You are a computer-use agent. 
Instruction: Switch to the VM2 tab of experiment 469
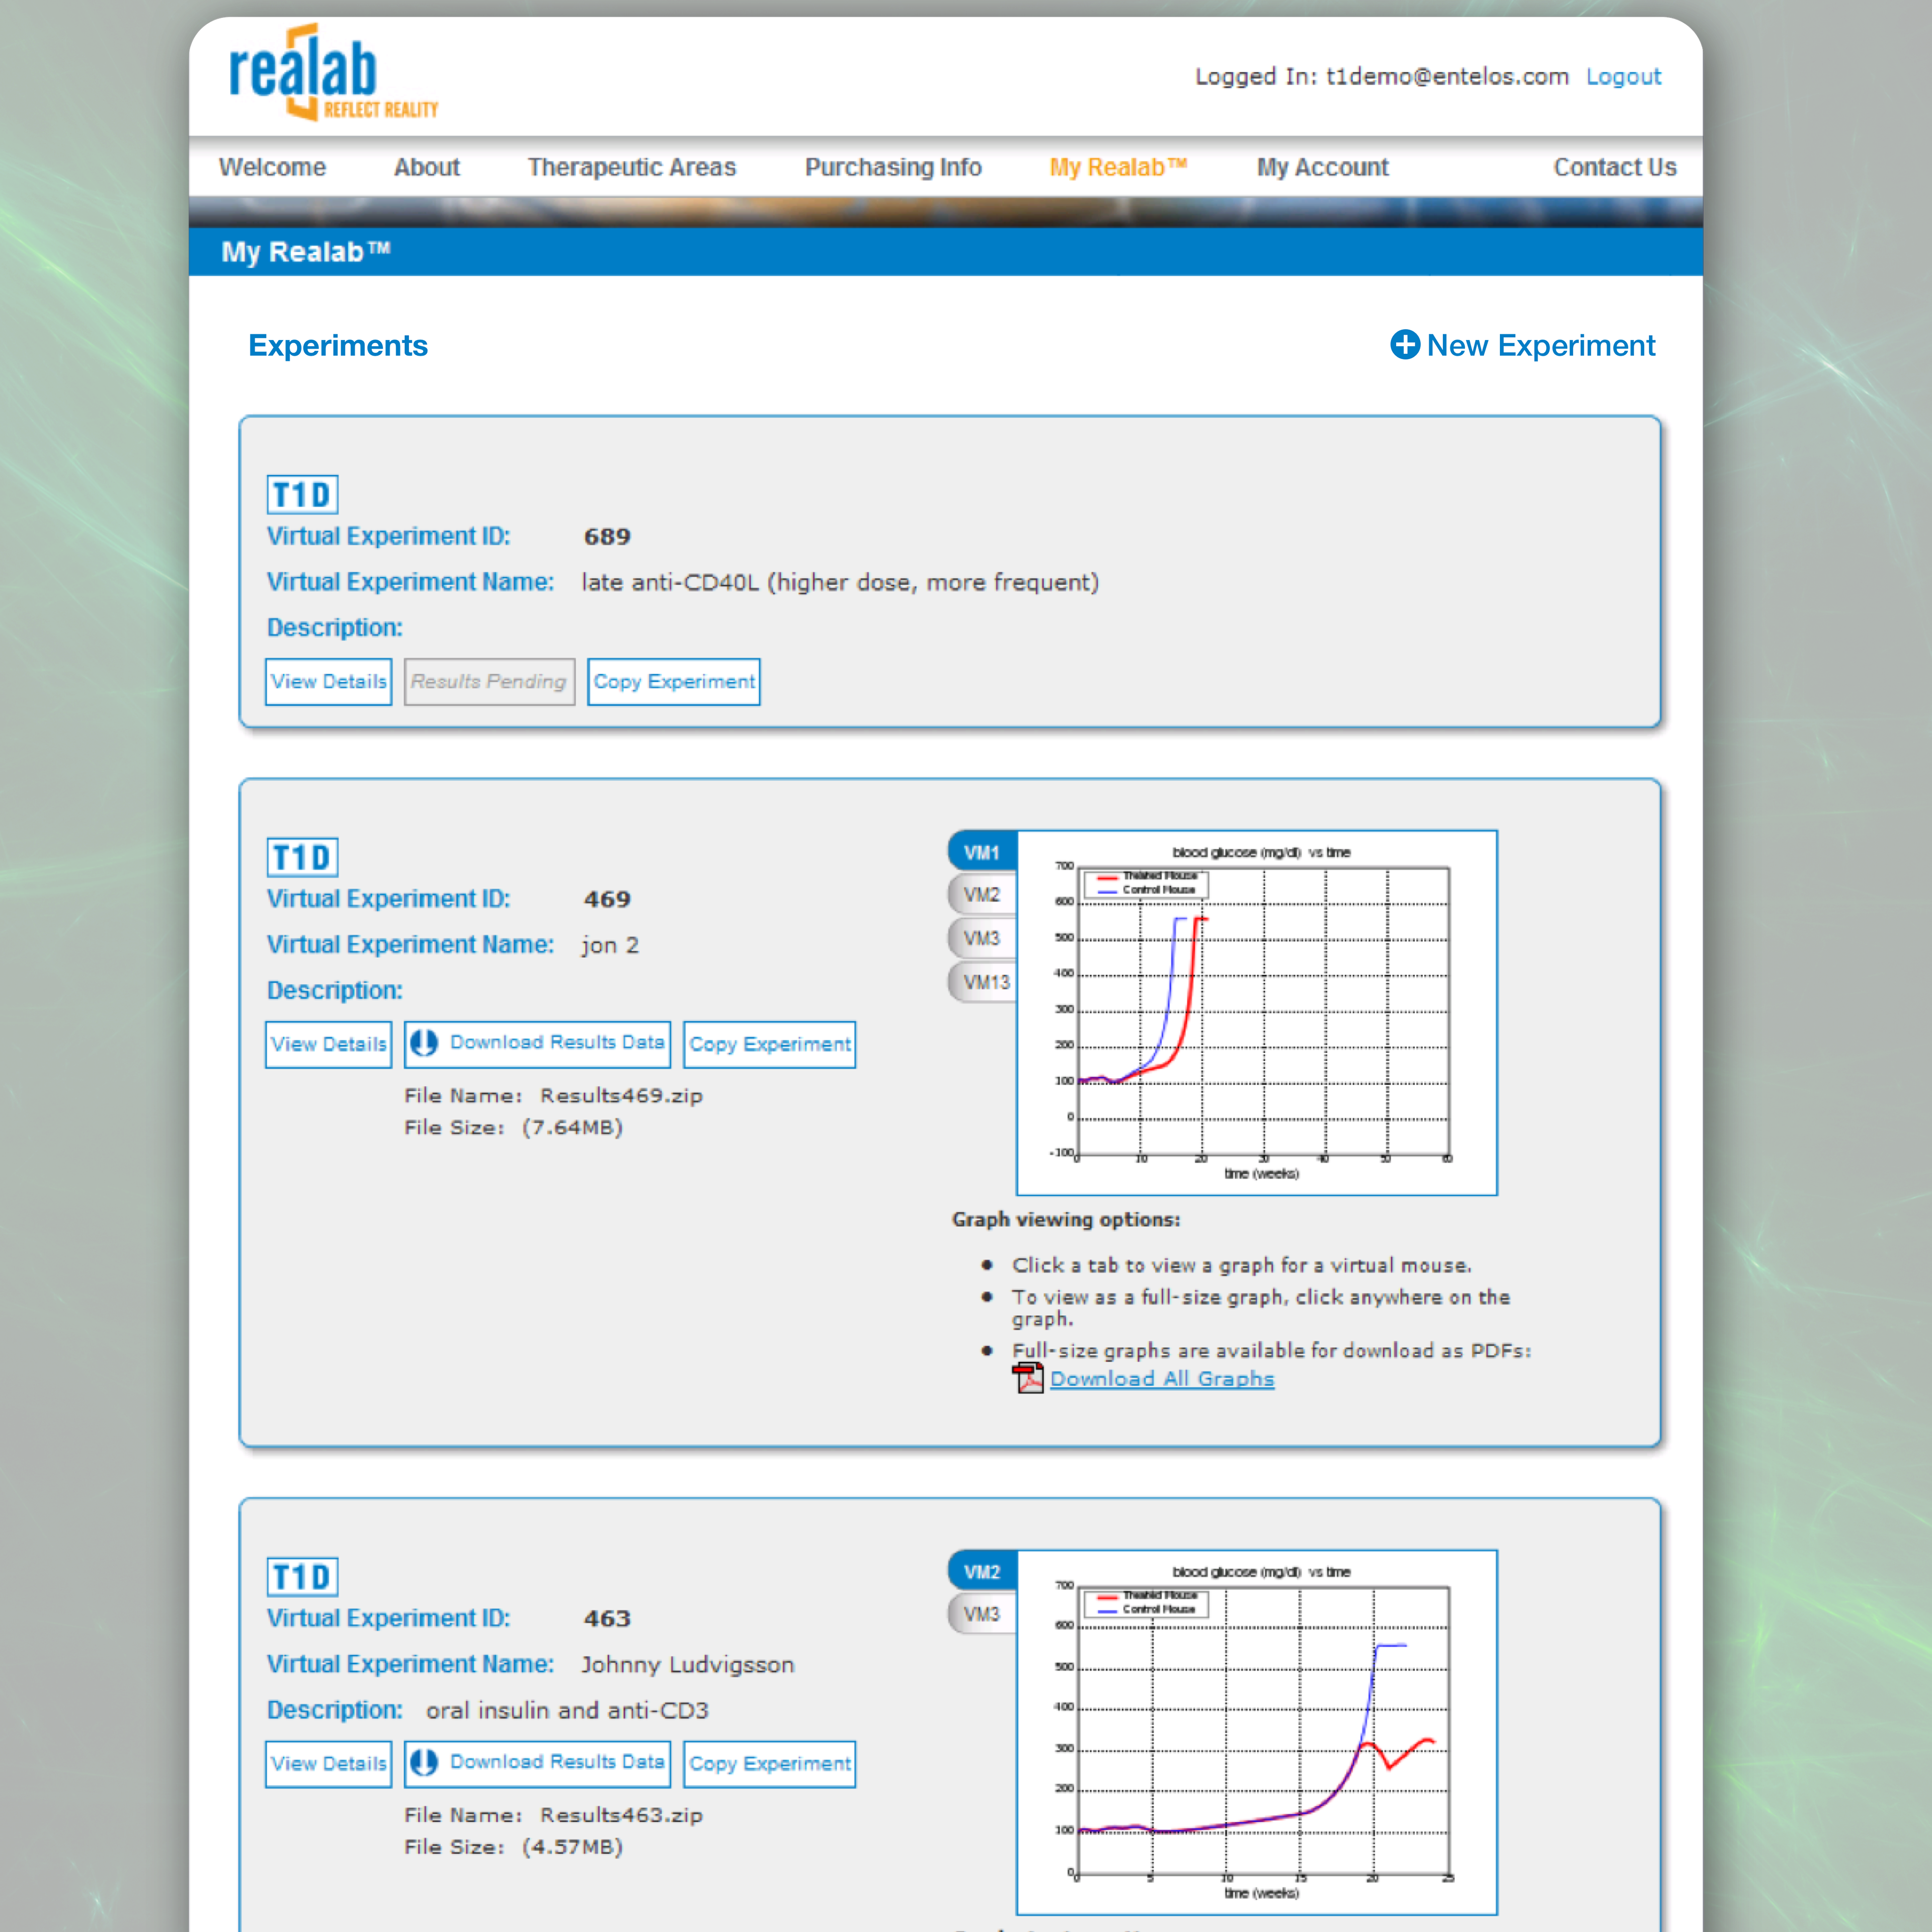click(981, 895)
